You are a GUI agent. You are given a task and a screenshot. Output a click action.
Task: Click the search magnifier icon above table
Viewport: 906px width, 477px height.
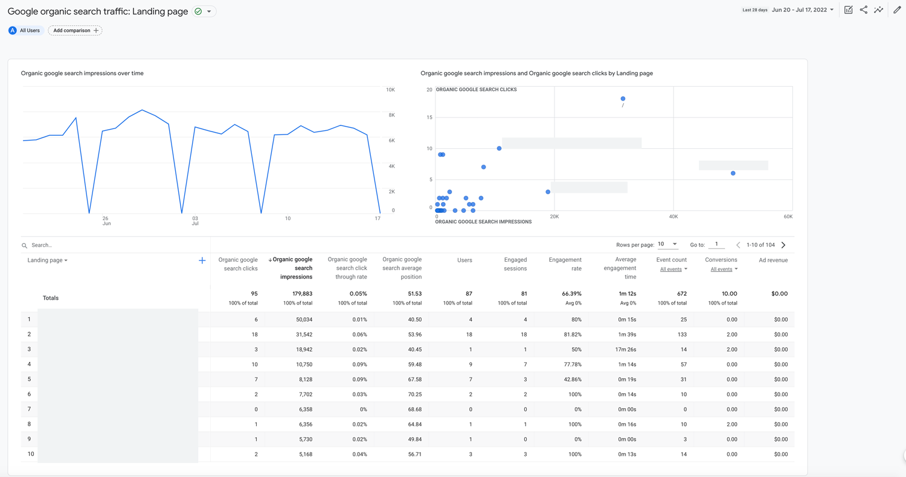click(25, 245)
